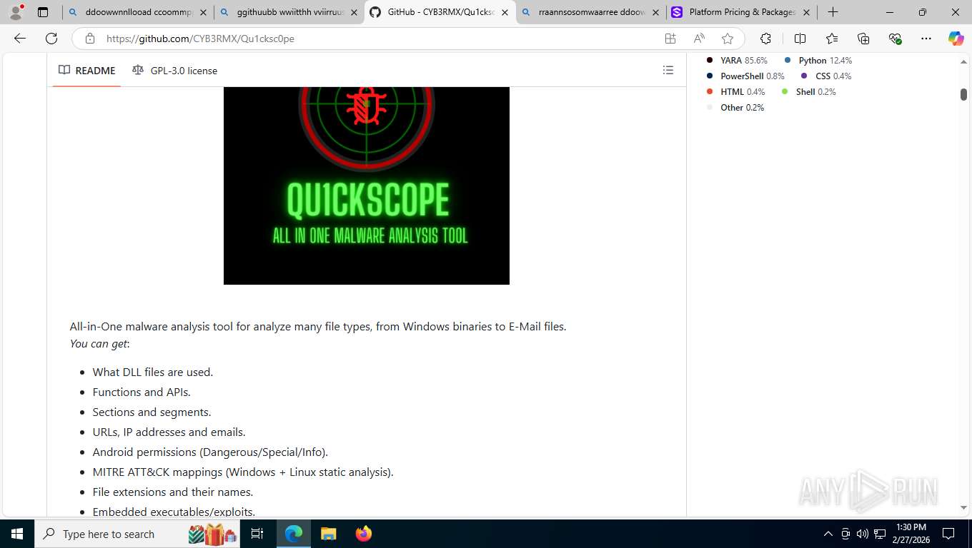Open the volume speaker tray icon
Image resolution: width=972 pixels, height=548 pixels.
tap(863, 534)
